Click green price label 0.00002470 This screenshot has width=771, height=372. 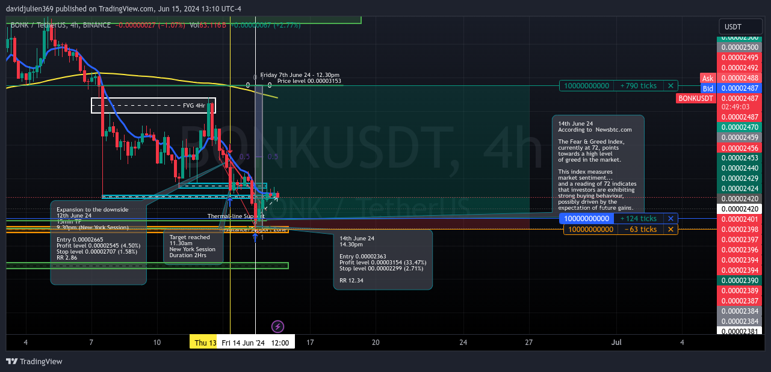pos(740,127)
